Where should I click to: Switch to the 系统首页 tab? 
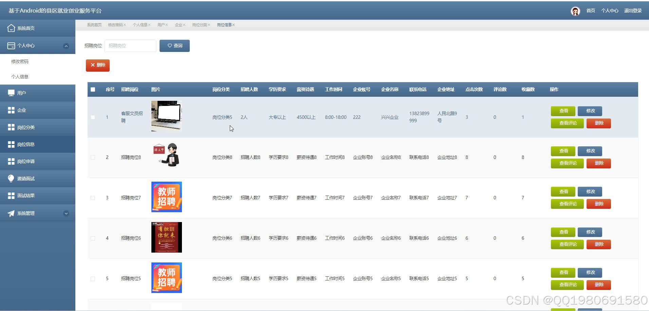94,25
